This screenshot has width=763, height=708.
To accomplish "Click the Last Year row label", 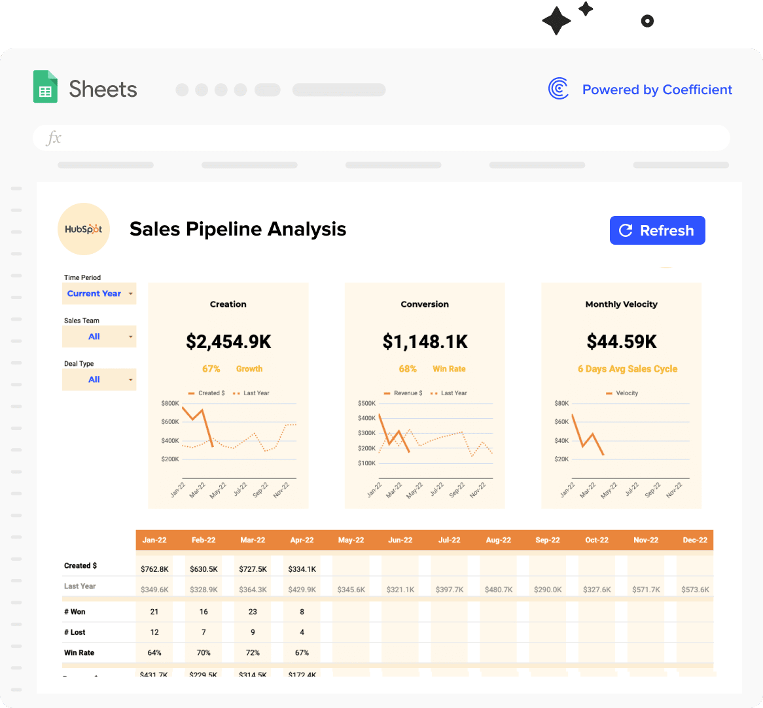I will (x=80, y=586).
